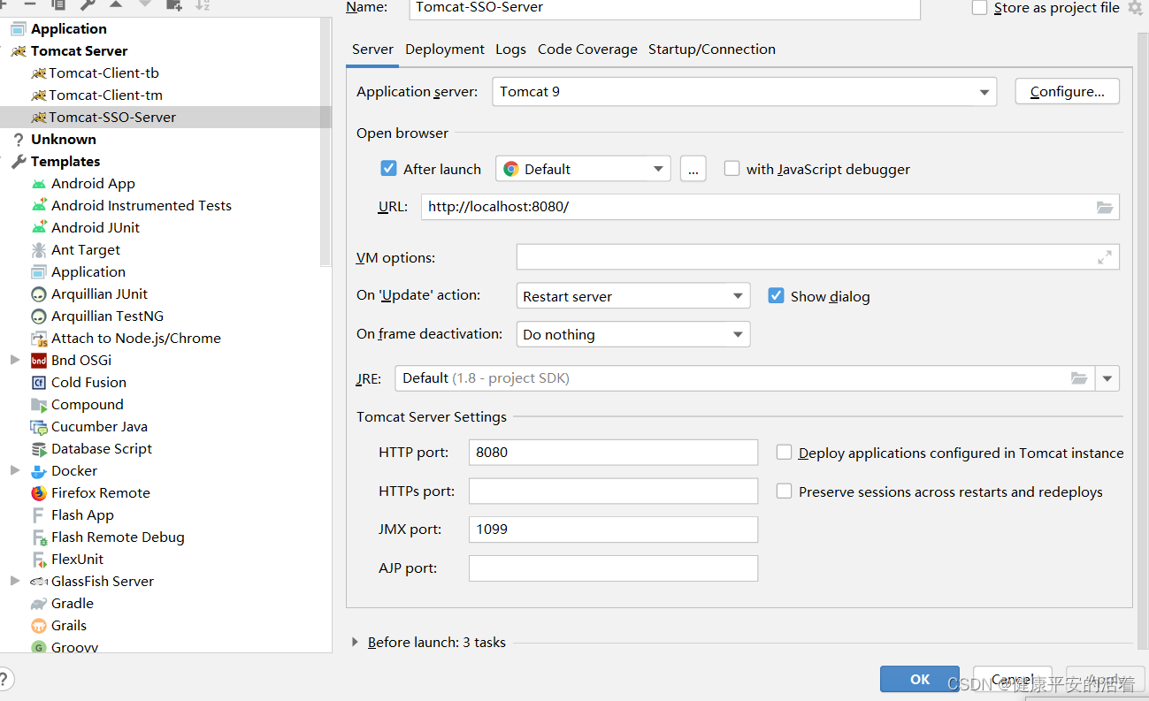
Task: Open the On 'Update' action dropdown
Action: [x=737, y=295]
